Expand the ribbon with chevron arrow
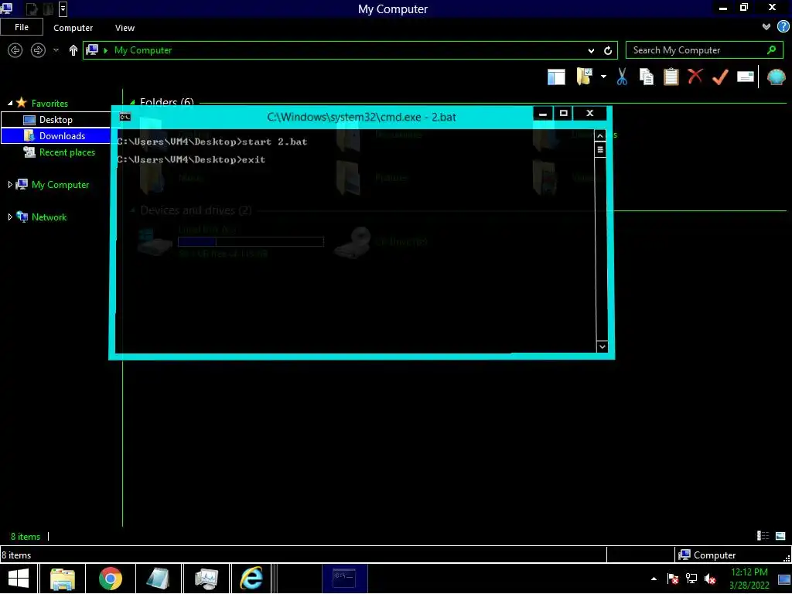Viewport: 792px width, 594px height. coord(766,27)
